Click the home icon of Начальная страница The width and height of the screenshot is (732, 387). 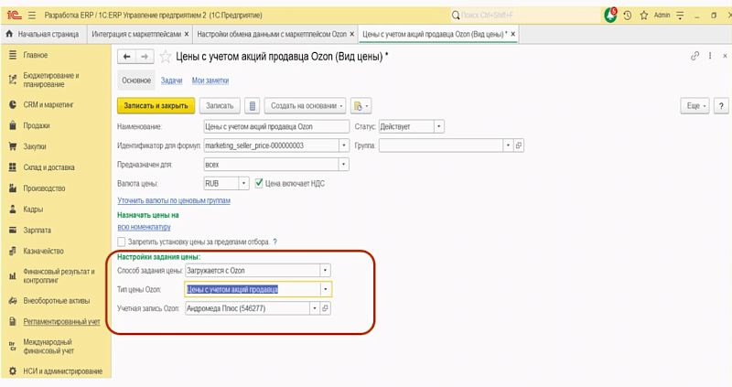pyautogui.click(x=9, y=34)
